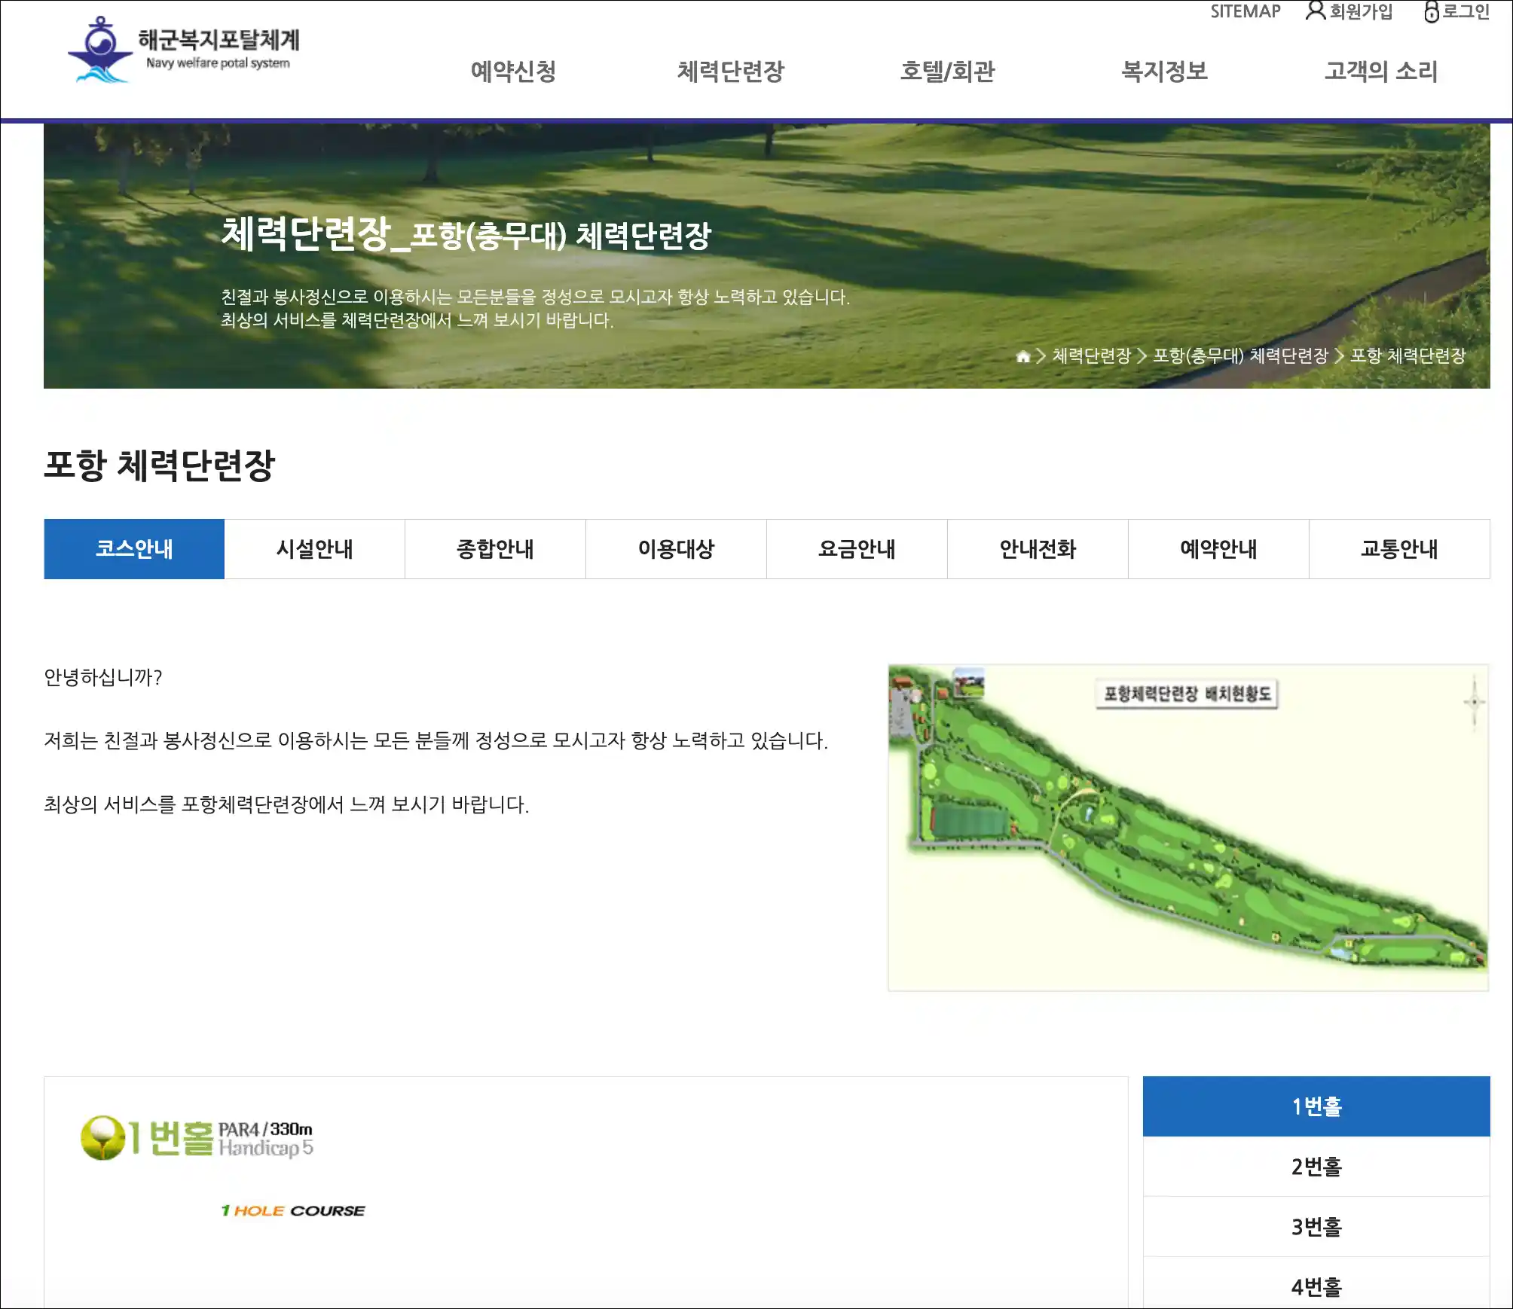This screenshot has width=1513, height=1309.
Task: Click 포항(충무대) 체력단련장 breadcrumb link
Action: pyautogui.click(x=1240, y=356)
